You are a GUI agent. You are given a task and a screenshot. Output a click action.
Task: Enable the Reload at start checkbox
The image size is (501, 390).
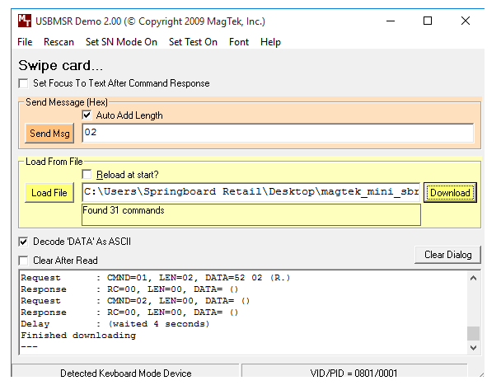pos(87,174)
